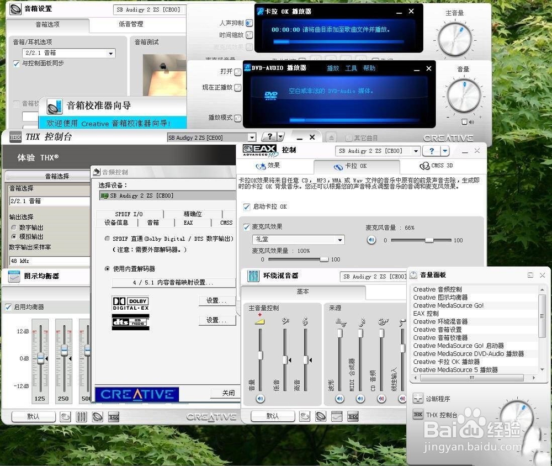Open SPDIF I/O tab in Audio Control
Screen dimensions: 552x466
pos(129,214)
